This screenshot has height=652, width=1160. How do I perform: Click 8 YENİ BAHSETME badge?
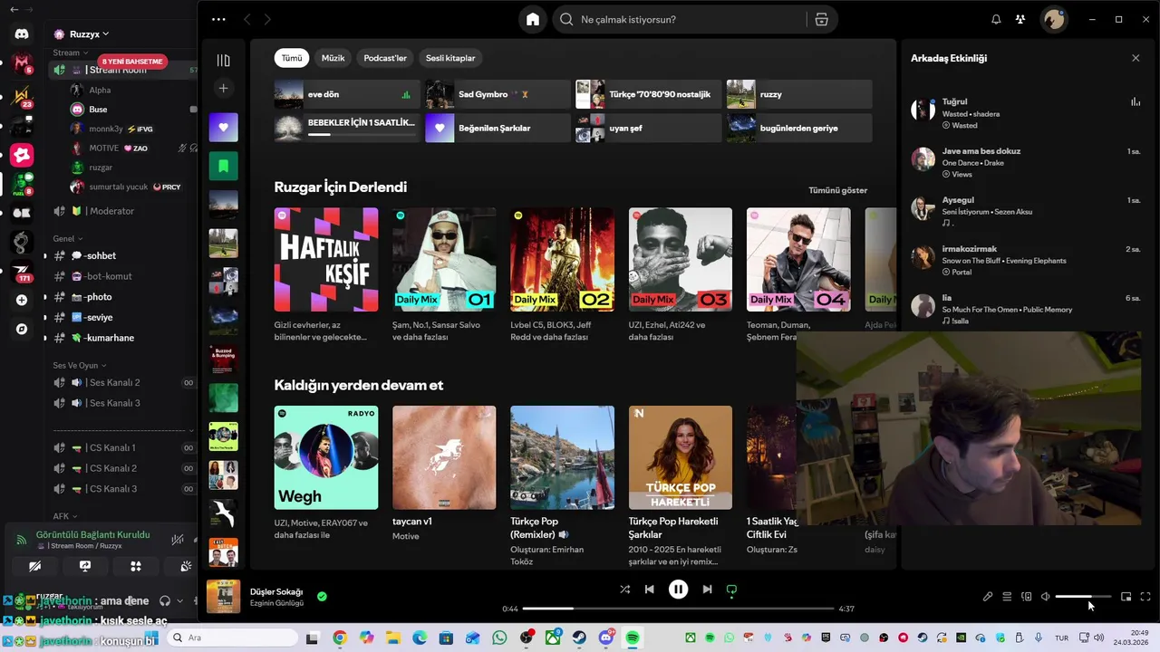click(132, 62)
